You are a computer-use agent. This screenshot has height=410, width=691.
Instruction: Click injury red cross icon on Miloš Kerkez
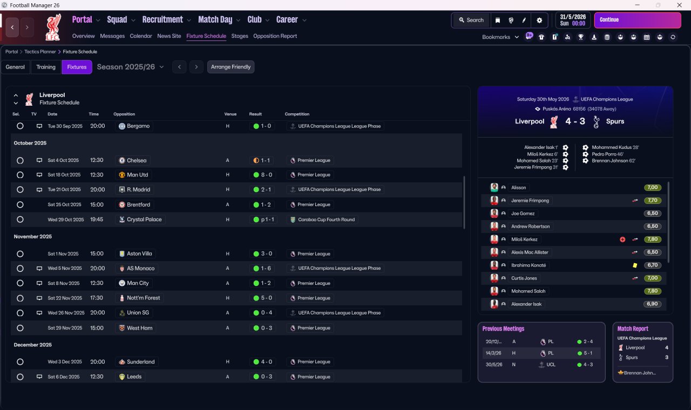[x=622, y=240]
